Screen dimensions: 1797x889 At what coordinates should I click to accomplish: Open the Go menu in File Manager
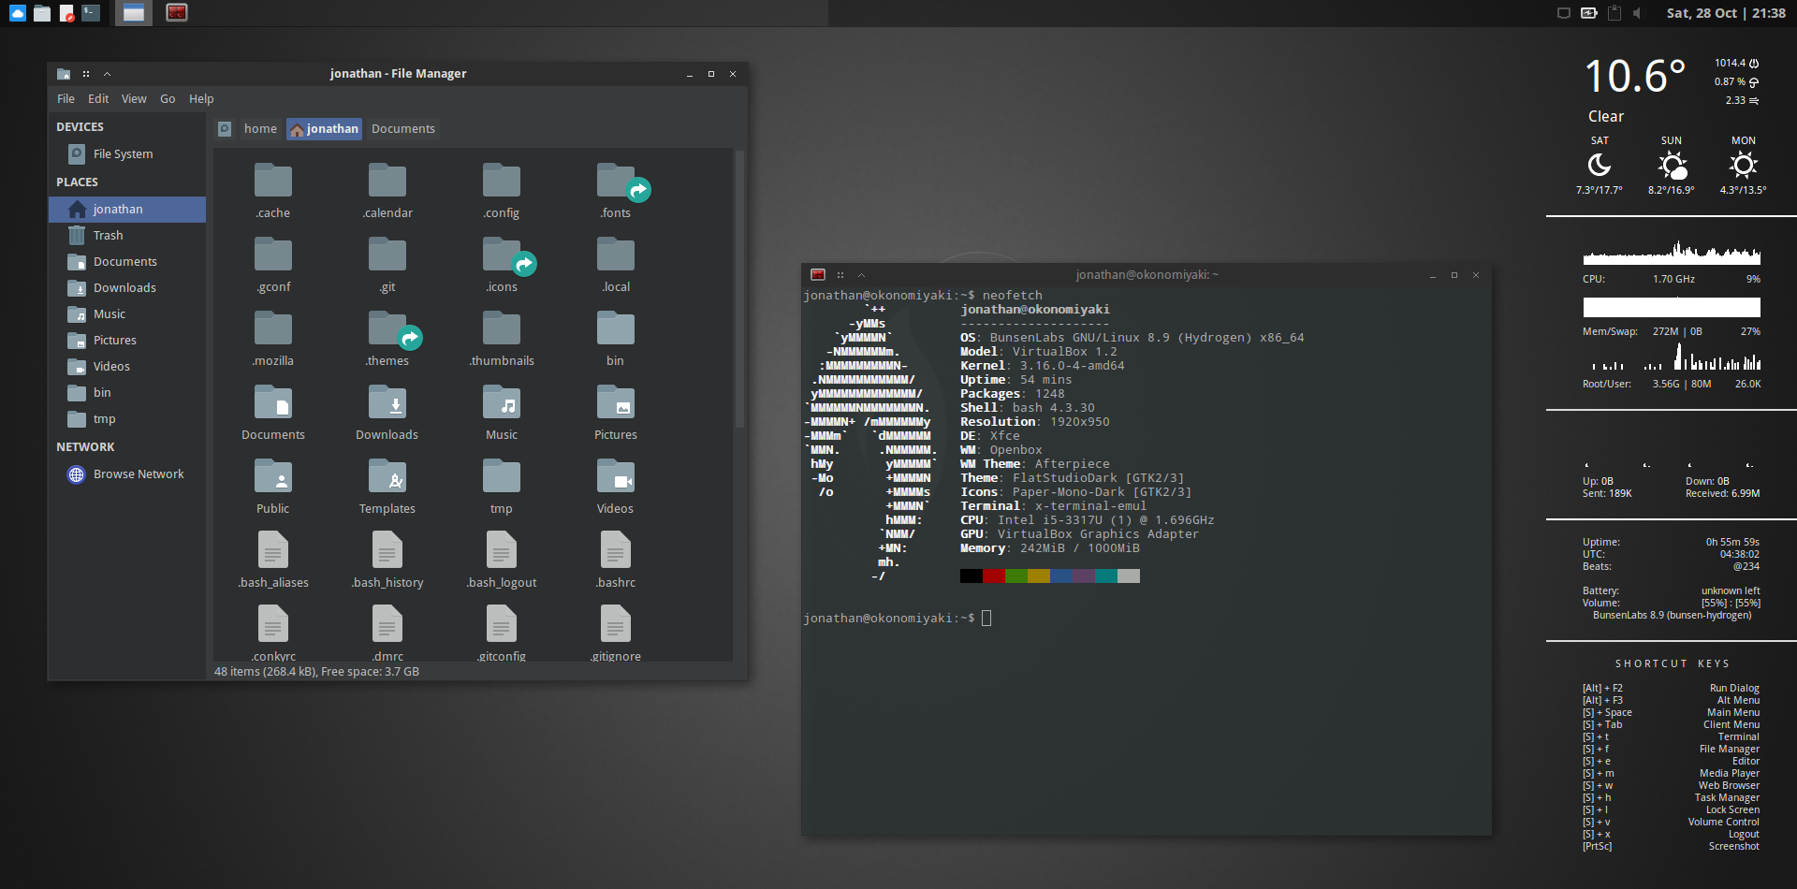point(168,99)
